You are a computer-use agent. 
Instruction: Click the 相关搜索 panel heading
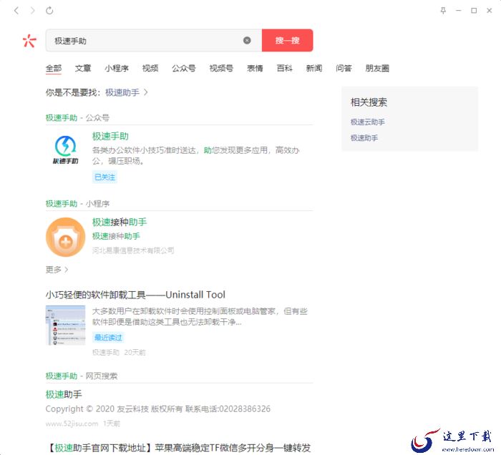(x=369, y=102)
